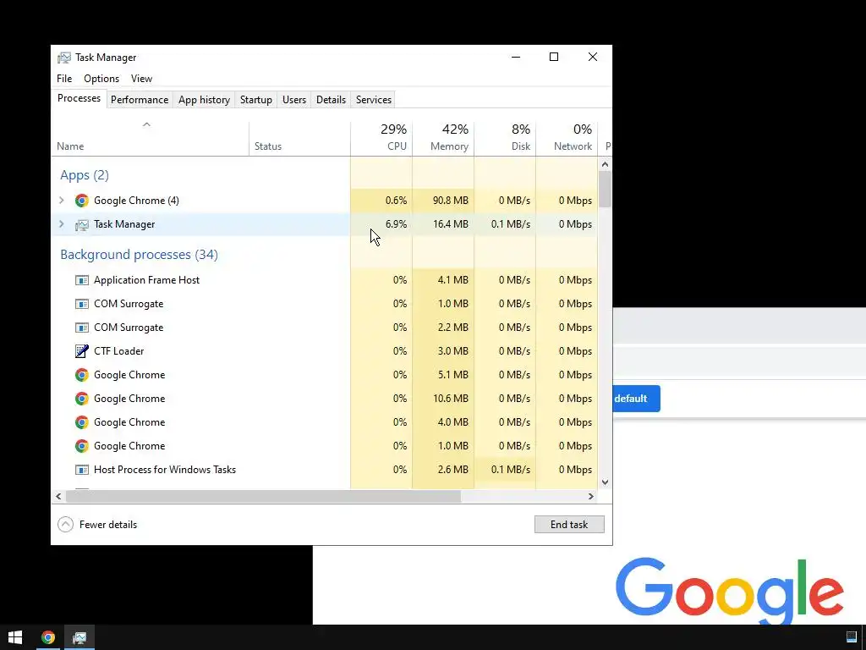Expand the Task Manager process group
Image resolution: width=866 pixels, height=650 pixels.
click(x=61, y=224)
